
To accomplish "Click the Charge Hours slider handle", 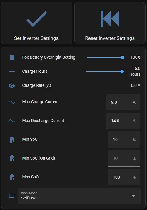I will pos(122,72).
